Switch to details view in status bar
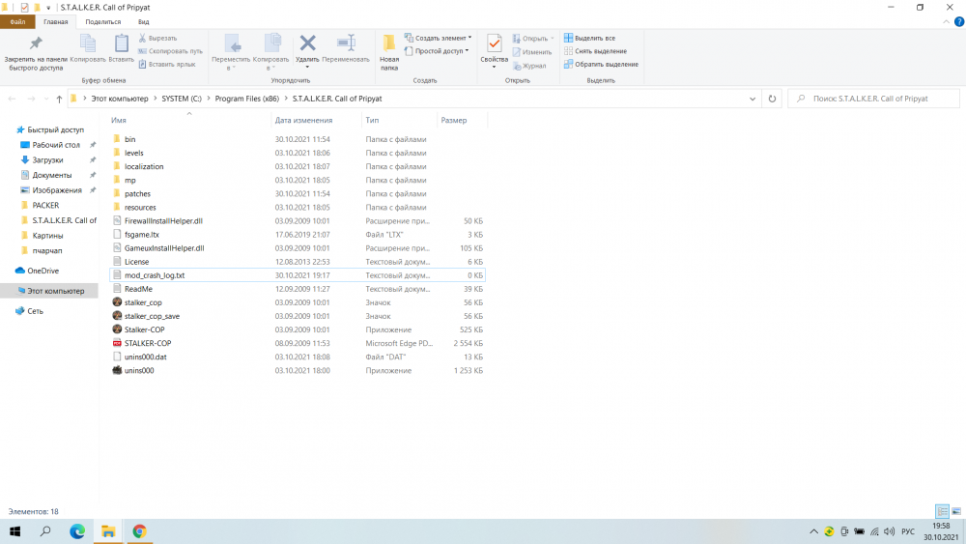The height and width of the screenshot is (544, 966). [x=942, y=511]
